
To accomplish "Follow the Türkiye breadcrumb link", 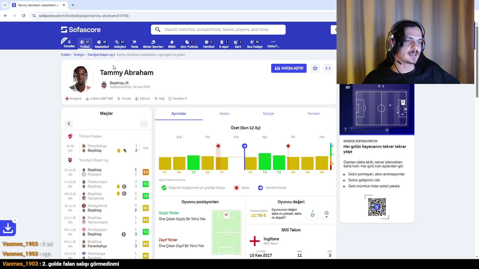I will point(79,55).
